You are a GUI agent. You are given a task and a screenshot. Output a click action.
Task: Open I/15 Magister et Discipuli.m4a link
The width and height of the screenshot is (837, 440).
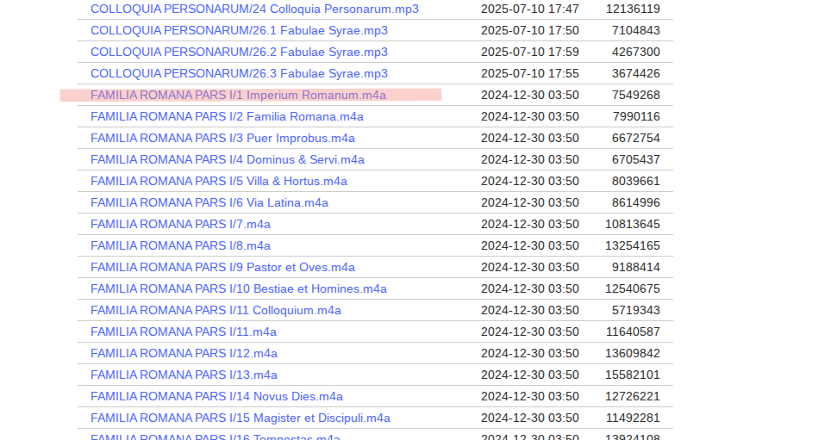240,418
